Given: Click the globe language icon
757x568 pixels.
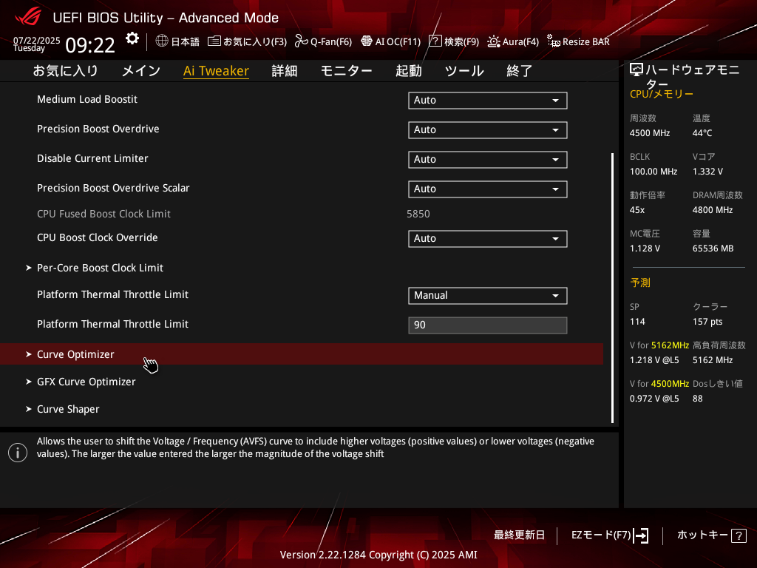Looking at the screenshot, I should coord(162,41).
